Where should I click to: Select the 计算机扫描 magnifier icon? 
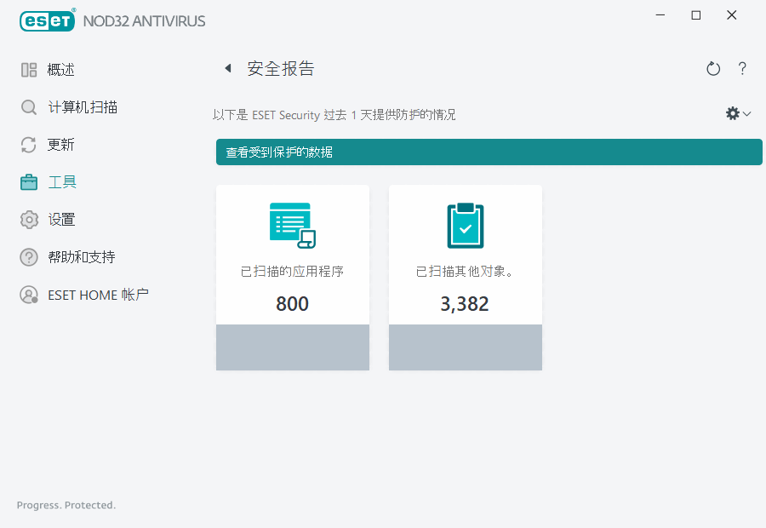point(29,106)
